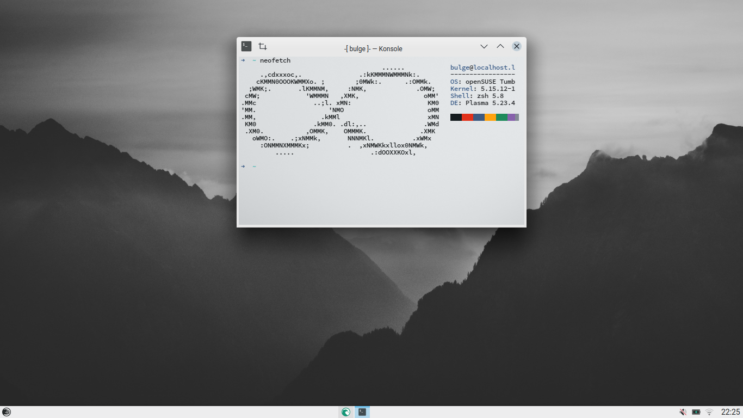The height and width of the screenshot is (418, 743).
Task: Open the openSUSE application launcher
Action: tap(7, 412)
